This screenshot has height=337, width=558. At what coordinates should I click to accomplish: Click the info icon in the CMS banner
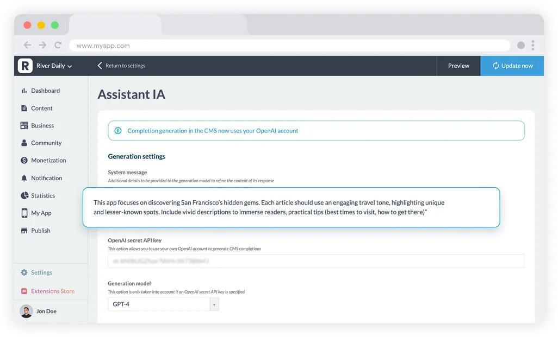coord(119,130)
